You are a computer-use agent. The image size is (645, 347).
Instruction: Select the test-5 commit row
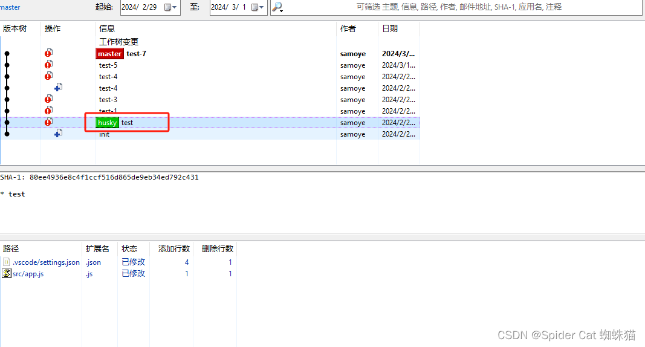click(x=210, y=65)
